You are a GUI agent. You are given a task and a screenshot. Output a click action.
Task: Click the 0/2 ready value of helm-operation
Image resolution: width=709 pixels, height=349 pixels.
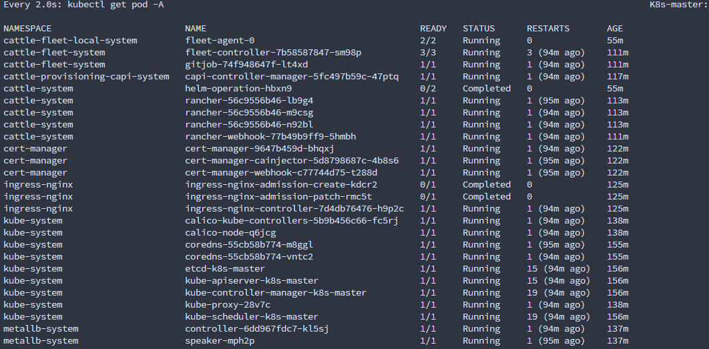(428, 89)
